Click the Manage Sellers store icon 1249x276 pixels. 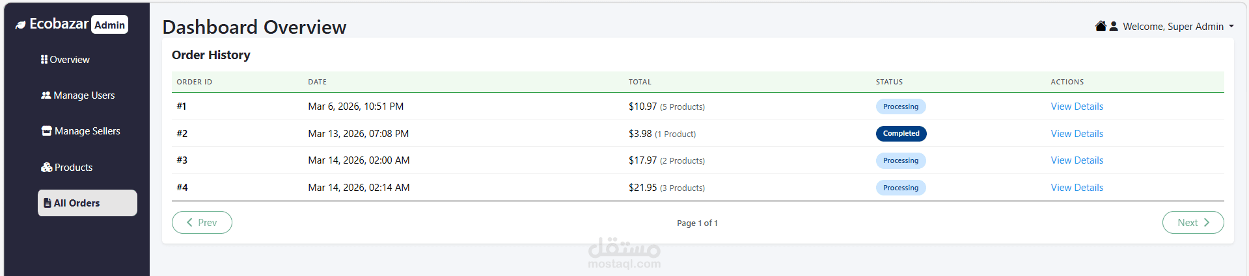point(46,131)
